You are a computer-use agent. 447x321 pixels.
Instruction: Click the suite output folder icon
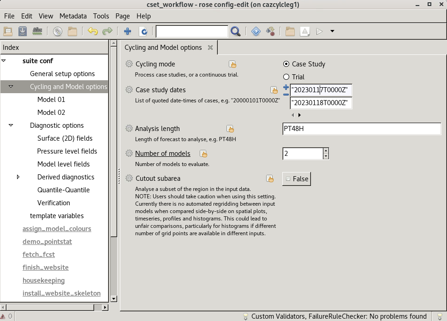click(x=290, y=31)
